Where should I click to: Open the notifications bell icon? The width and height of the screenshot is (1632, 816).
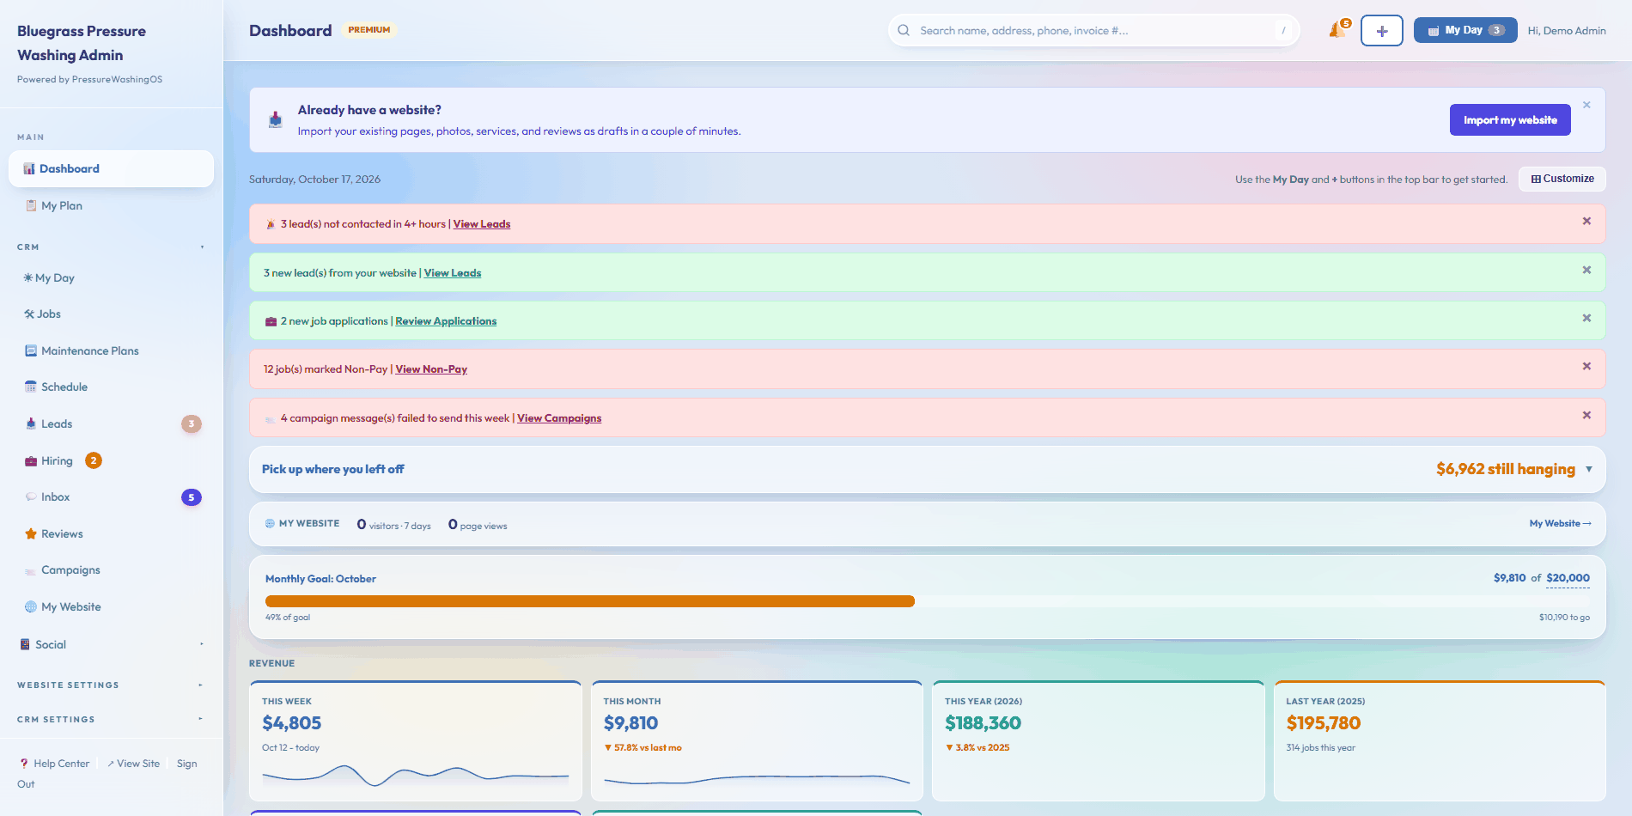tap(1337, 30)
